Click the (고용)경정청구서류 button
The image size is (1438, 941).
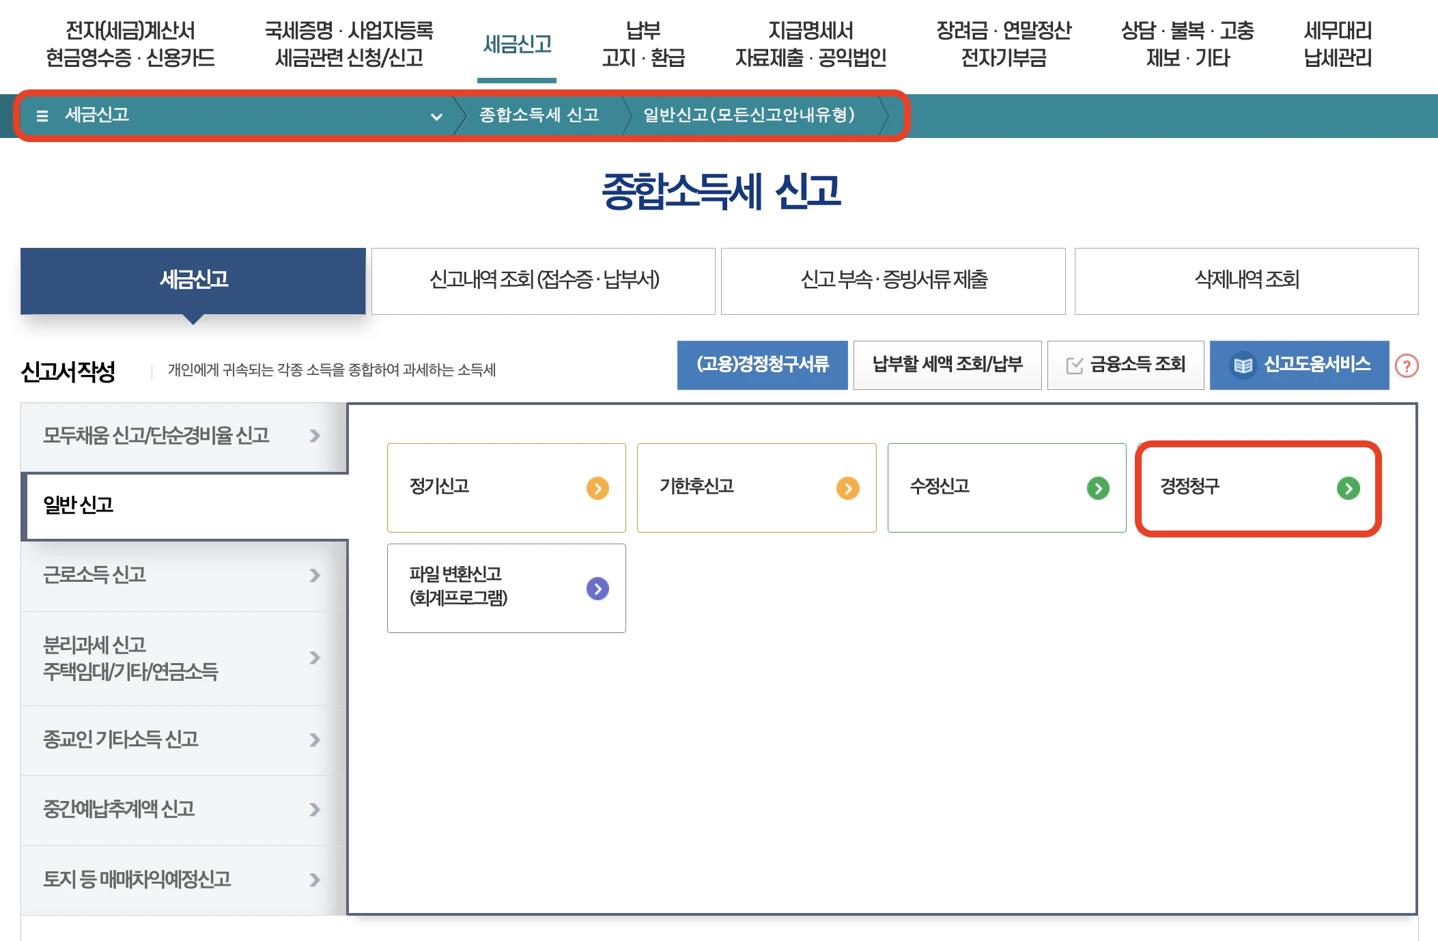(762, 365)
